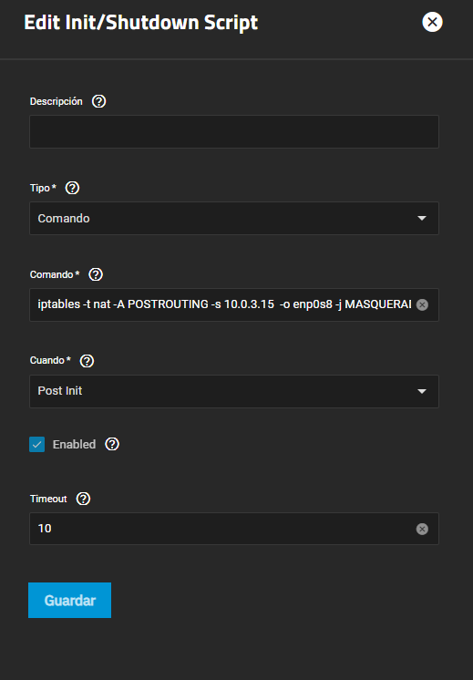Clear the Comando field contents
Image resolution: width=473 pixels, height=680 pixels.
click(422, 304)
